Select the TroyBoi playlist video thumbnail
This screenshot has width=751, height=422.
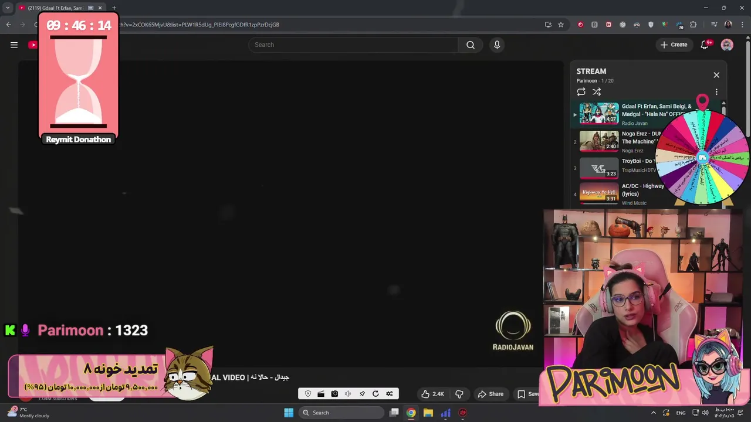[x=599, y=168]
